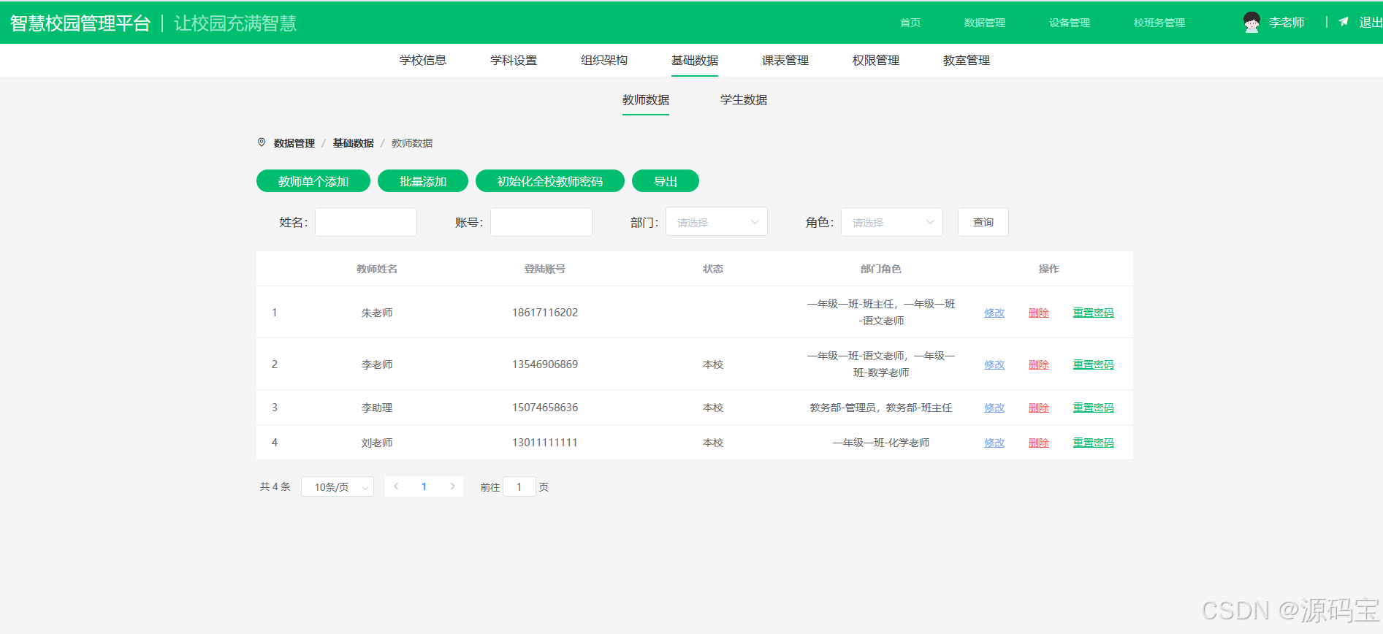Click 教务部-管理员，教务部-班主任 cell

pyautogui.click(x=881, y=408)
